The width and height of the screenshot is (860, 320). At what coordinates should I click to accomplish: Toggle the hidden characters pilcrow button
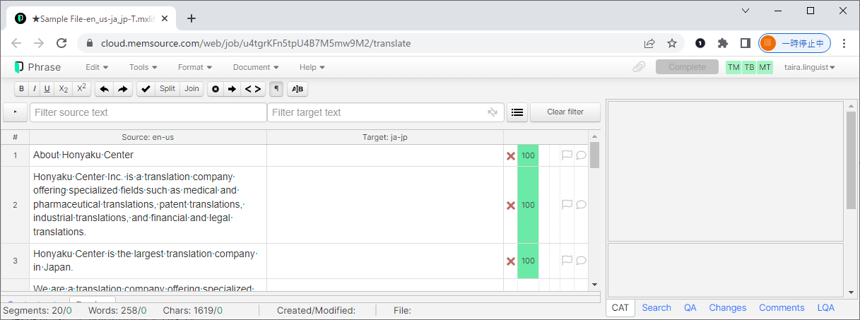tap(276, 89)
